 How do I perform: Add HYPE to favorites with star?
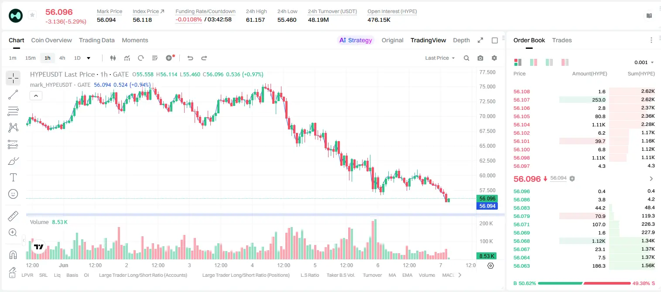tap(32, 15)
